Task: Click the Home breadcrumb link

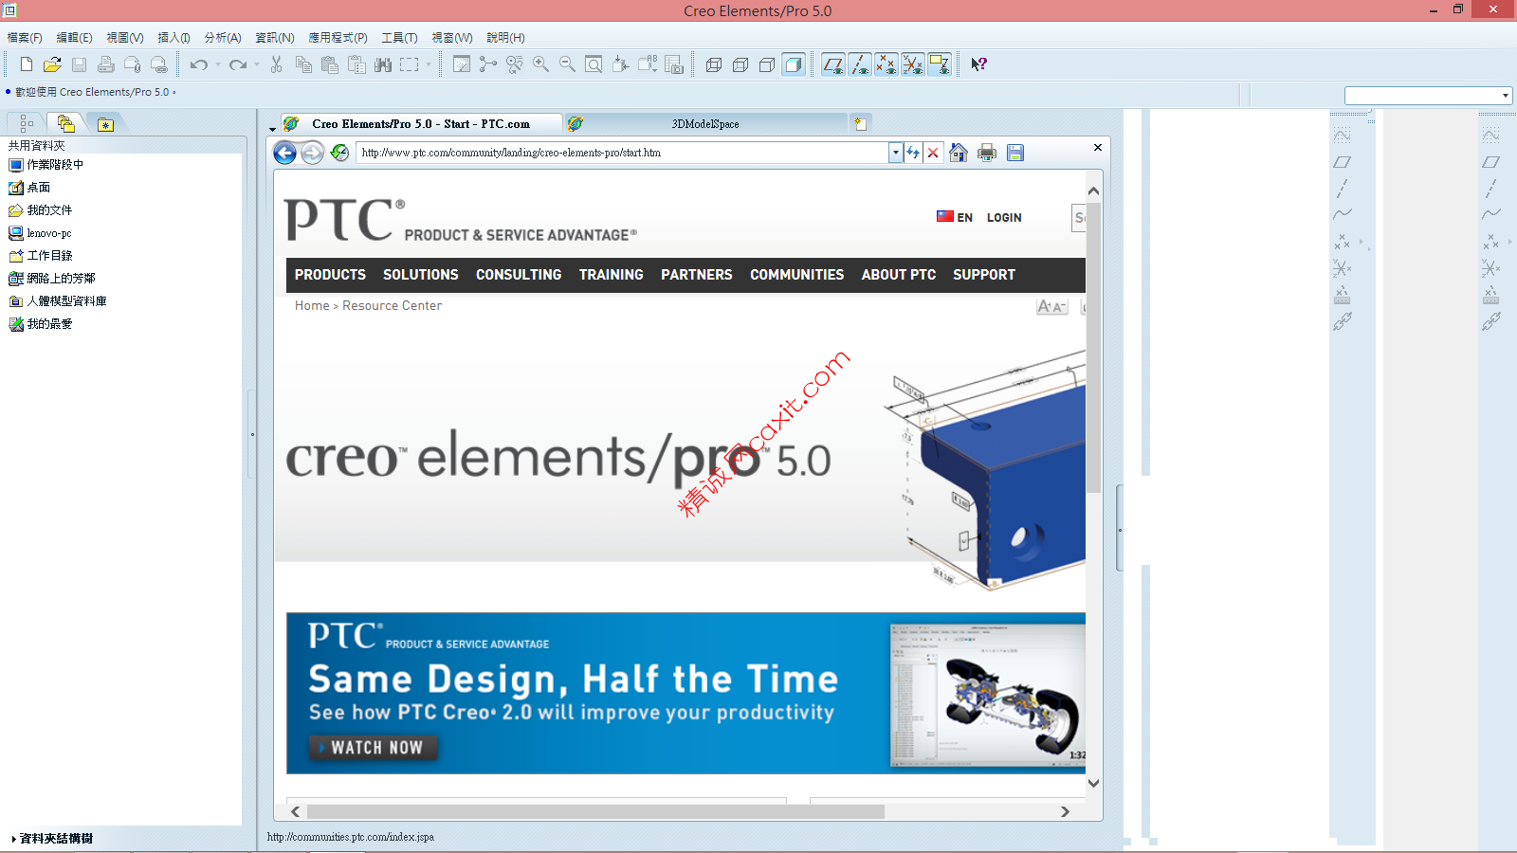Action: pos(312,306)
